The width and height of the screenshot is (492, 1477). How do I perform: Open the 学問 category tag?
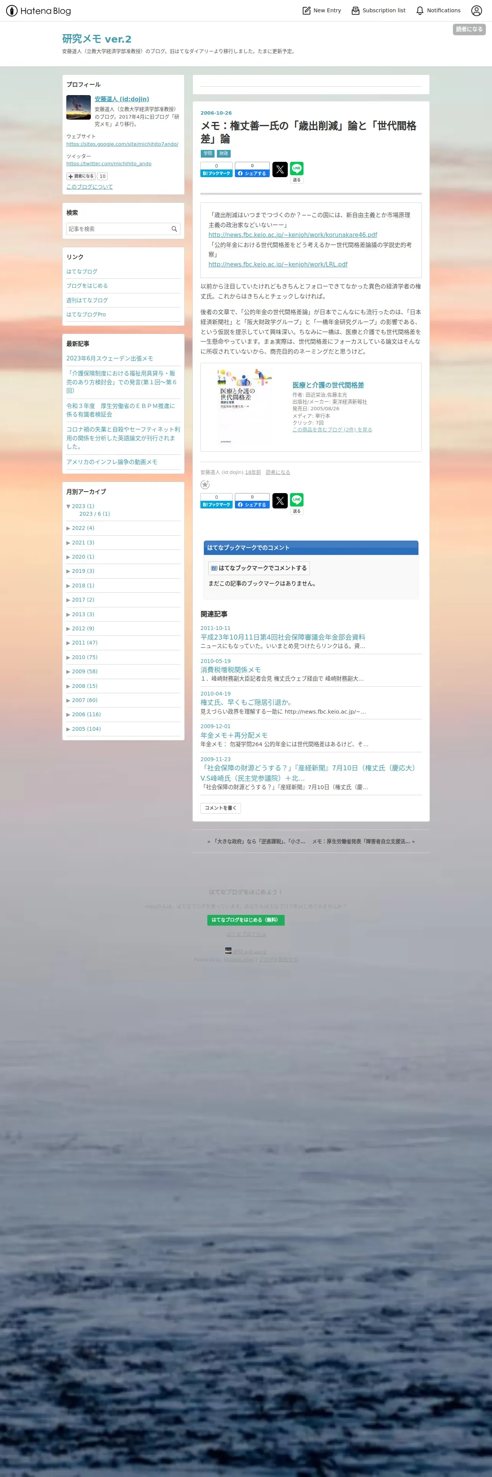[x=207, y=154]
